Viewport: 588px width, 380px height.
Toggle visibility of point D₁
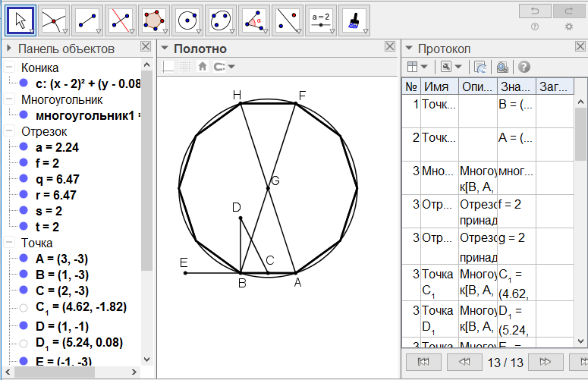24,342
